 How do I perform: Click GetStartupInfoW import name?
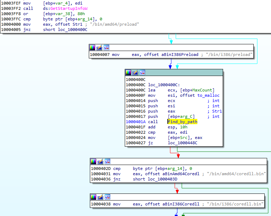(69, 8)
